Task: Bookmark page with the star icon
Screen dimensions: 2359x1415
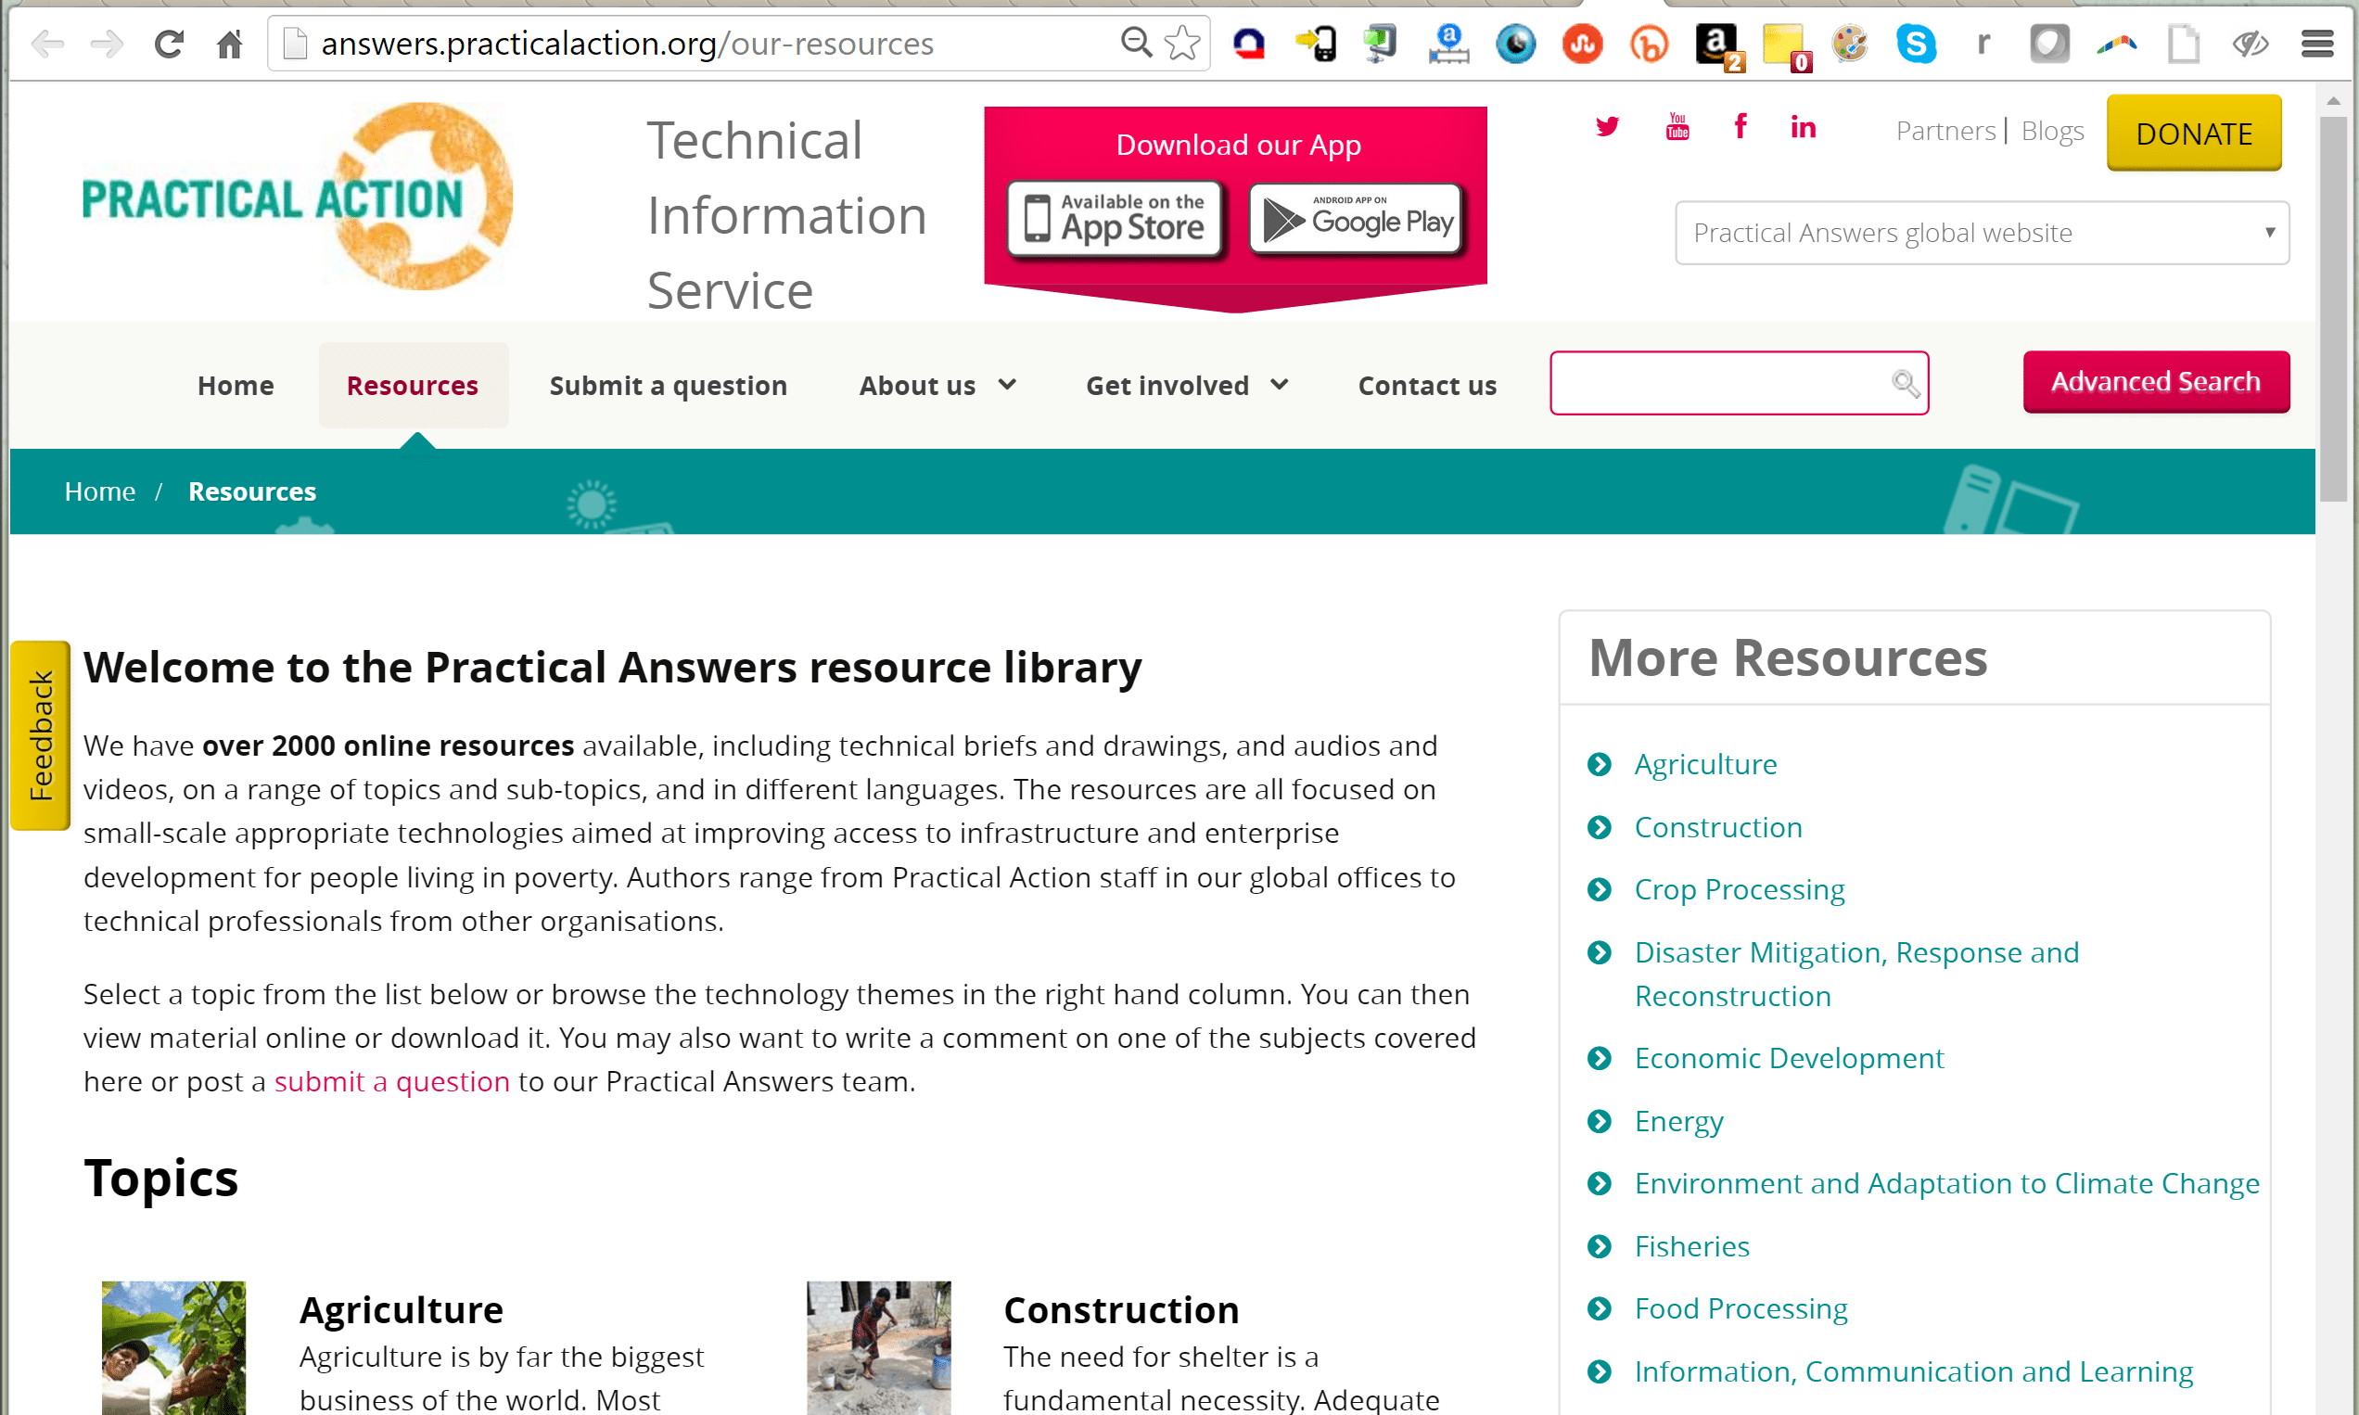Action: point(1182,43)
